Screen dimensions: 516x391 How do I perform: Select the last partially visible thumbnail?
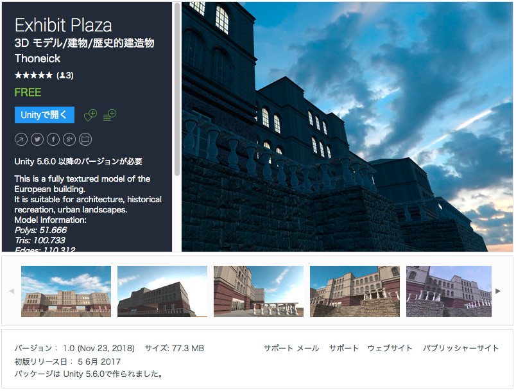coord(449,291)
